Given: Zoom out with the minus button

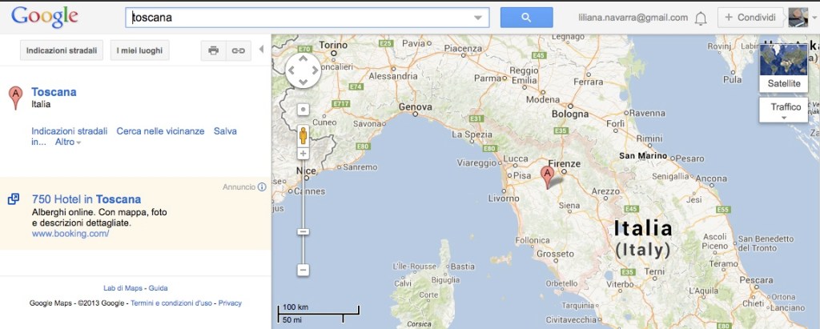Looking at the screenshot, I should click(303, 270).
